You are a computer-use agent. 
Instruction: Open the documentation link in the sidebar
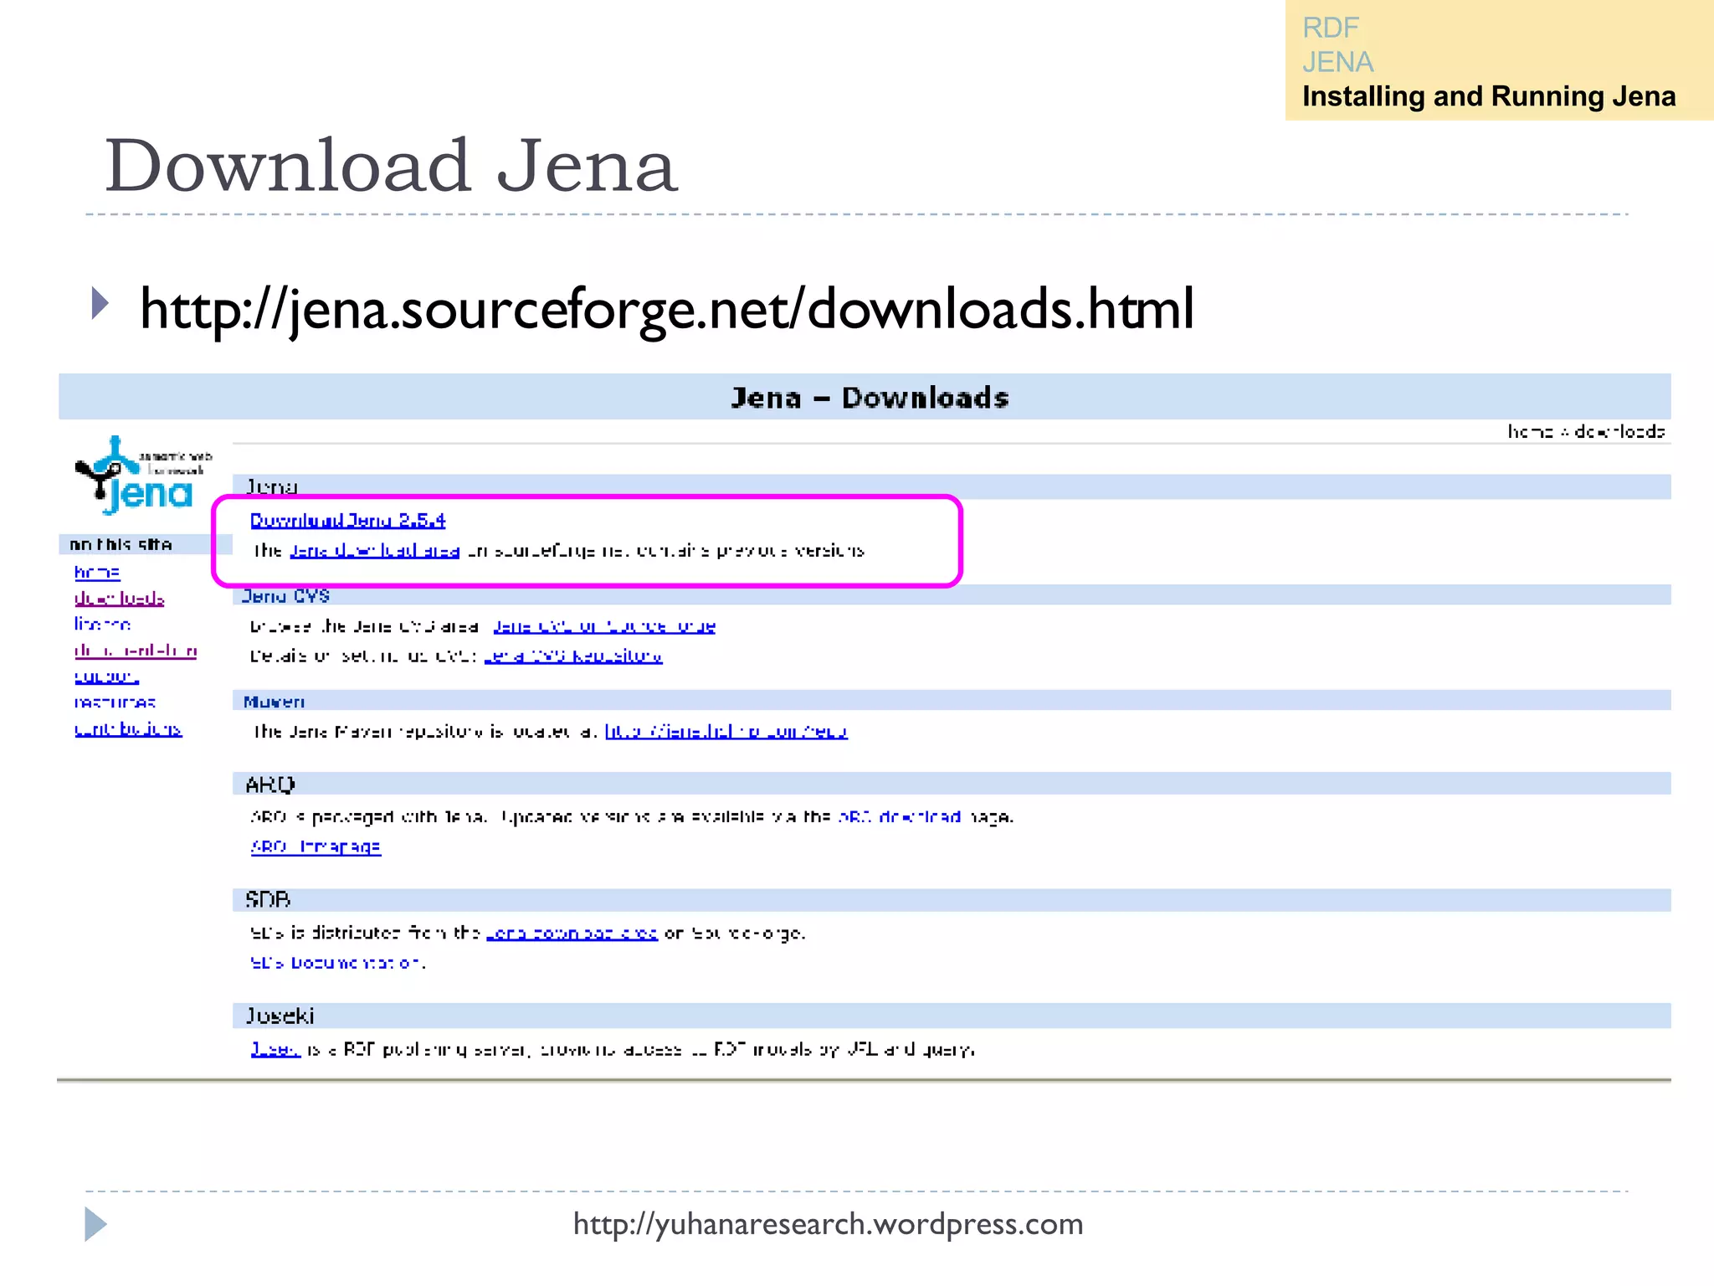tap(136, 651)
